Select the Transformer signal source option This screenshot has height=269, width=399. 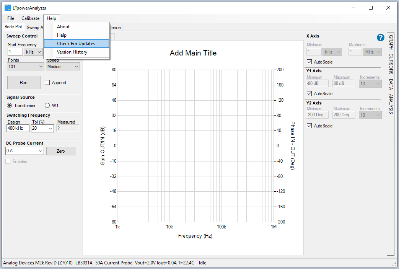[x=10, y=106]
